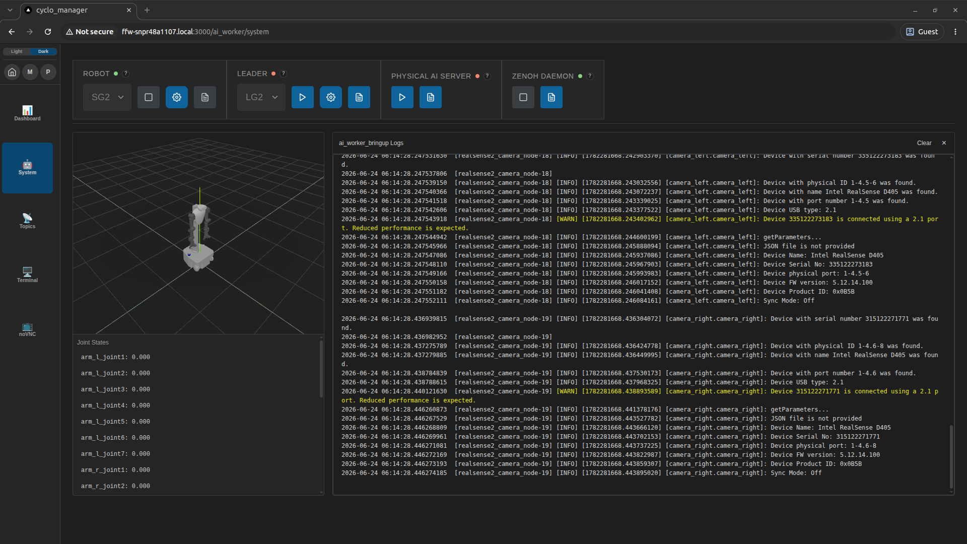Start the LEADER with play button
This screenshot has height=544, width=967.
(x=303, y=97)
